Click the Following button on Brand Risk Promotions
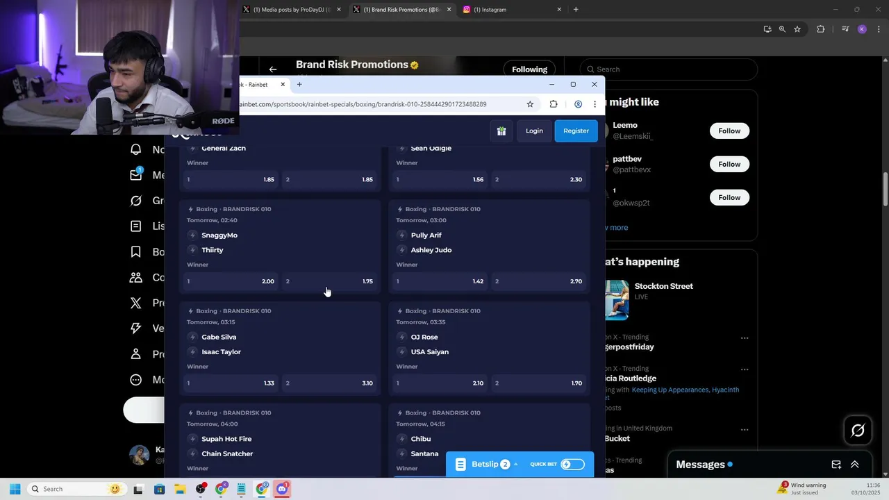The image size is (889, 500). (529, 69)
